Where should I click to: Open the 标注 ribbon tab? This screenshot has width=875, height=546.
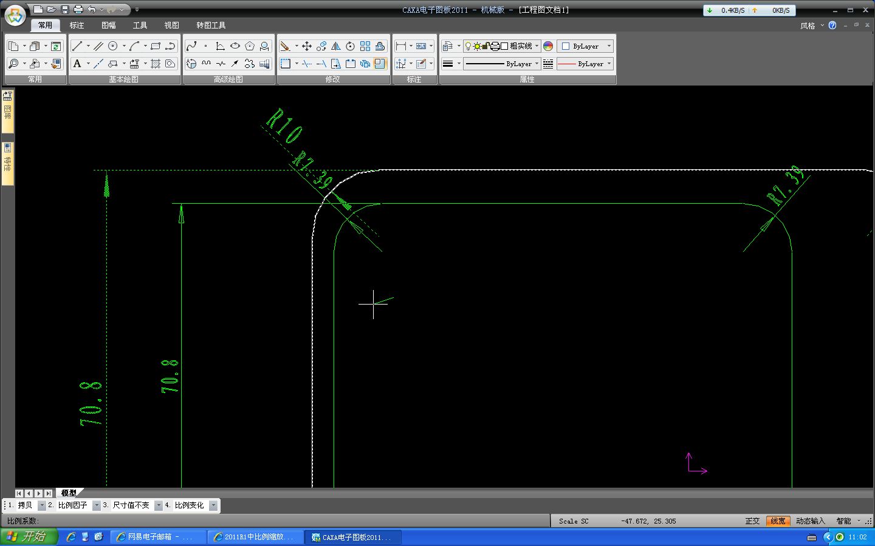(77, 25)
